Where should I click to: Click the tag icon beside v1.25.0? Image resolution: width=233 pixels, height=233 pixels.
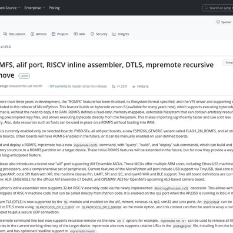point(114,86)
